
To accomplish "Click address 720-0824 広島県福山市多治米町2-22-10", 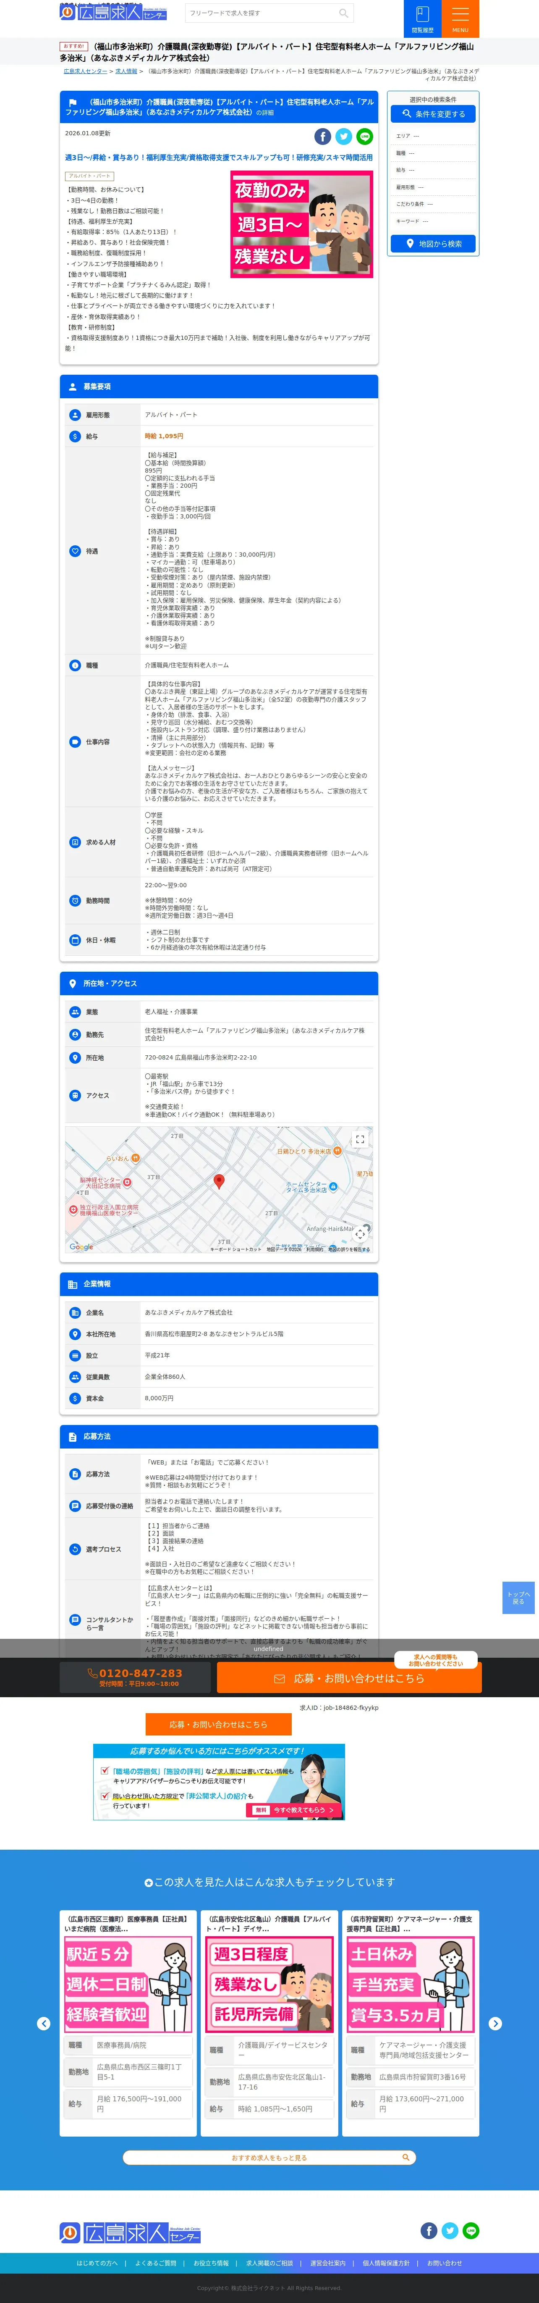I will point(200,1058).
